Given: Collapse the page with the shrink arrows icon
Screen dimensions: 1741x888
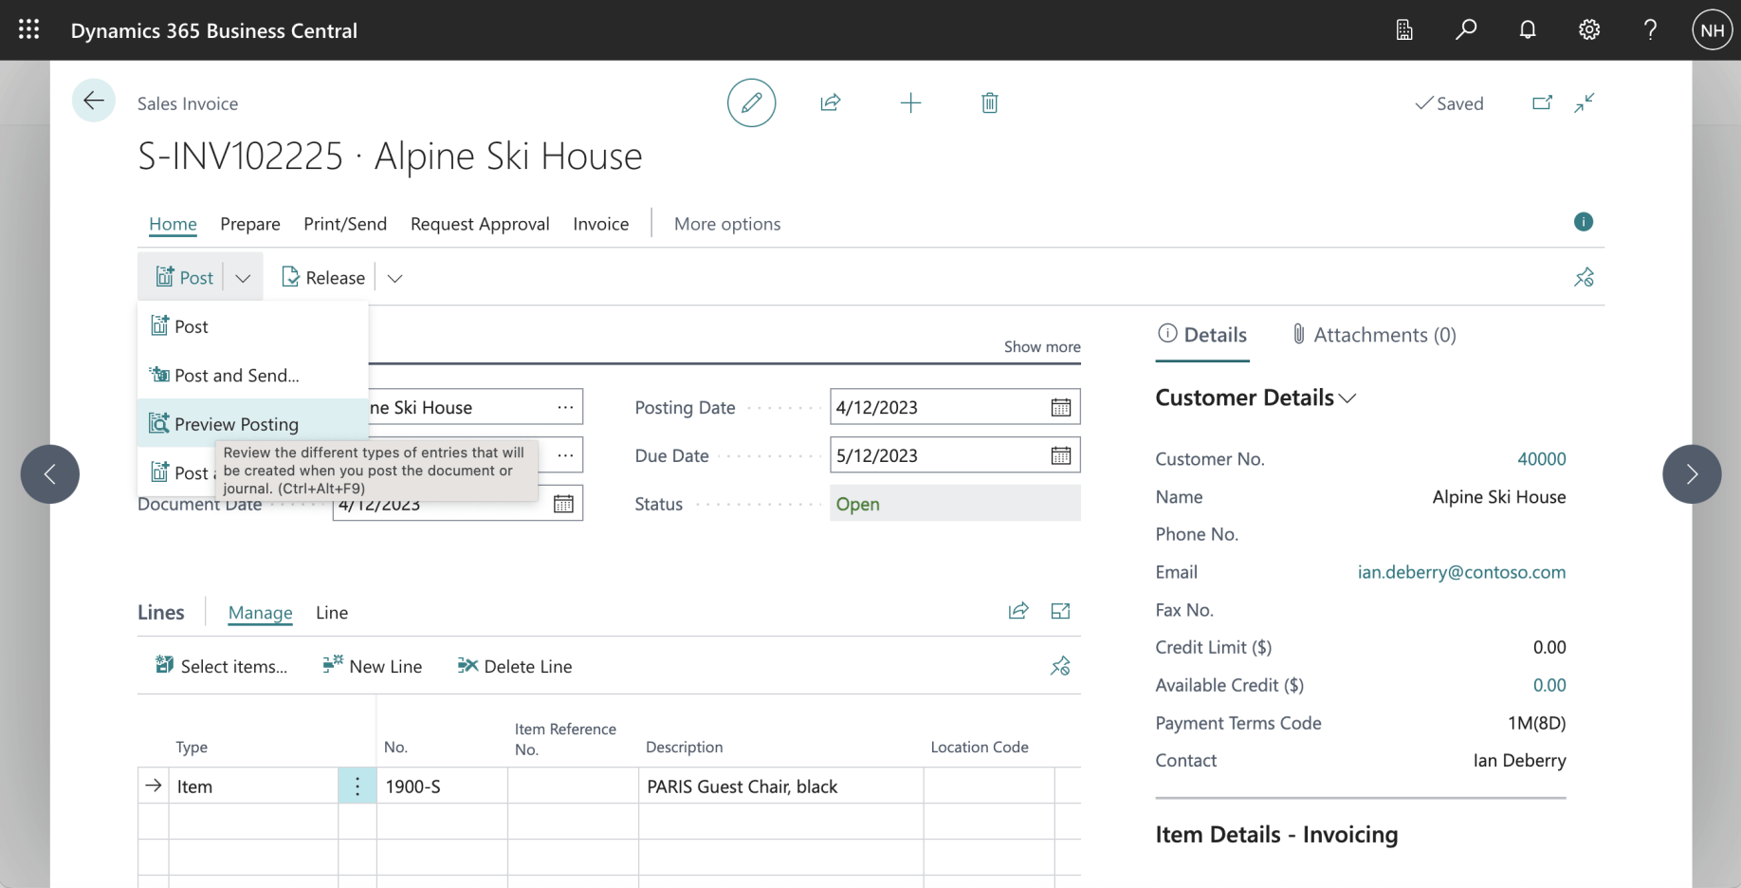Looking at the screenshot, I should point(1584,103).
